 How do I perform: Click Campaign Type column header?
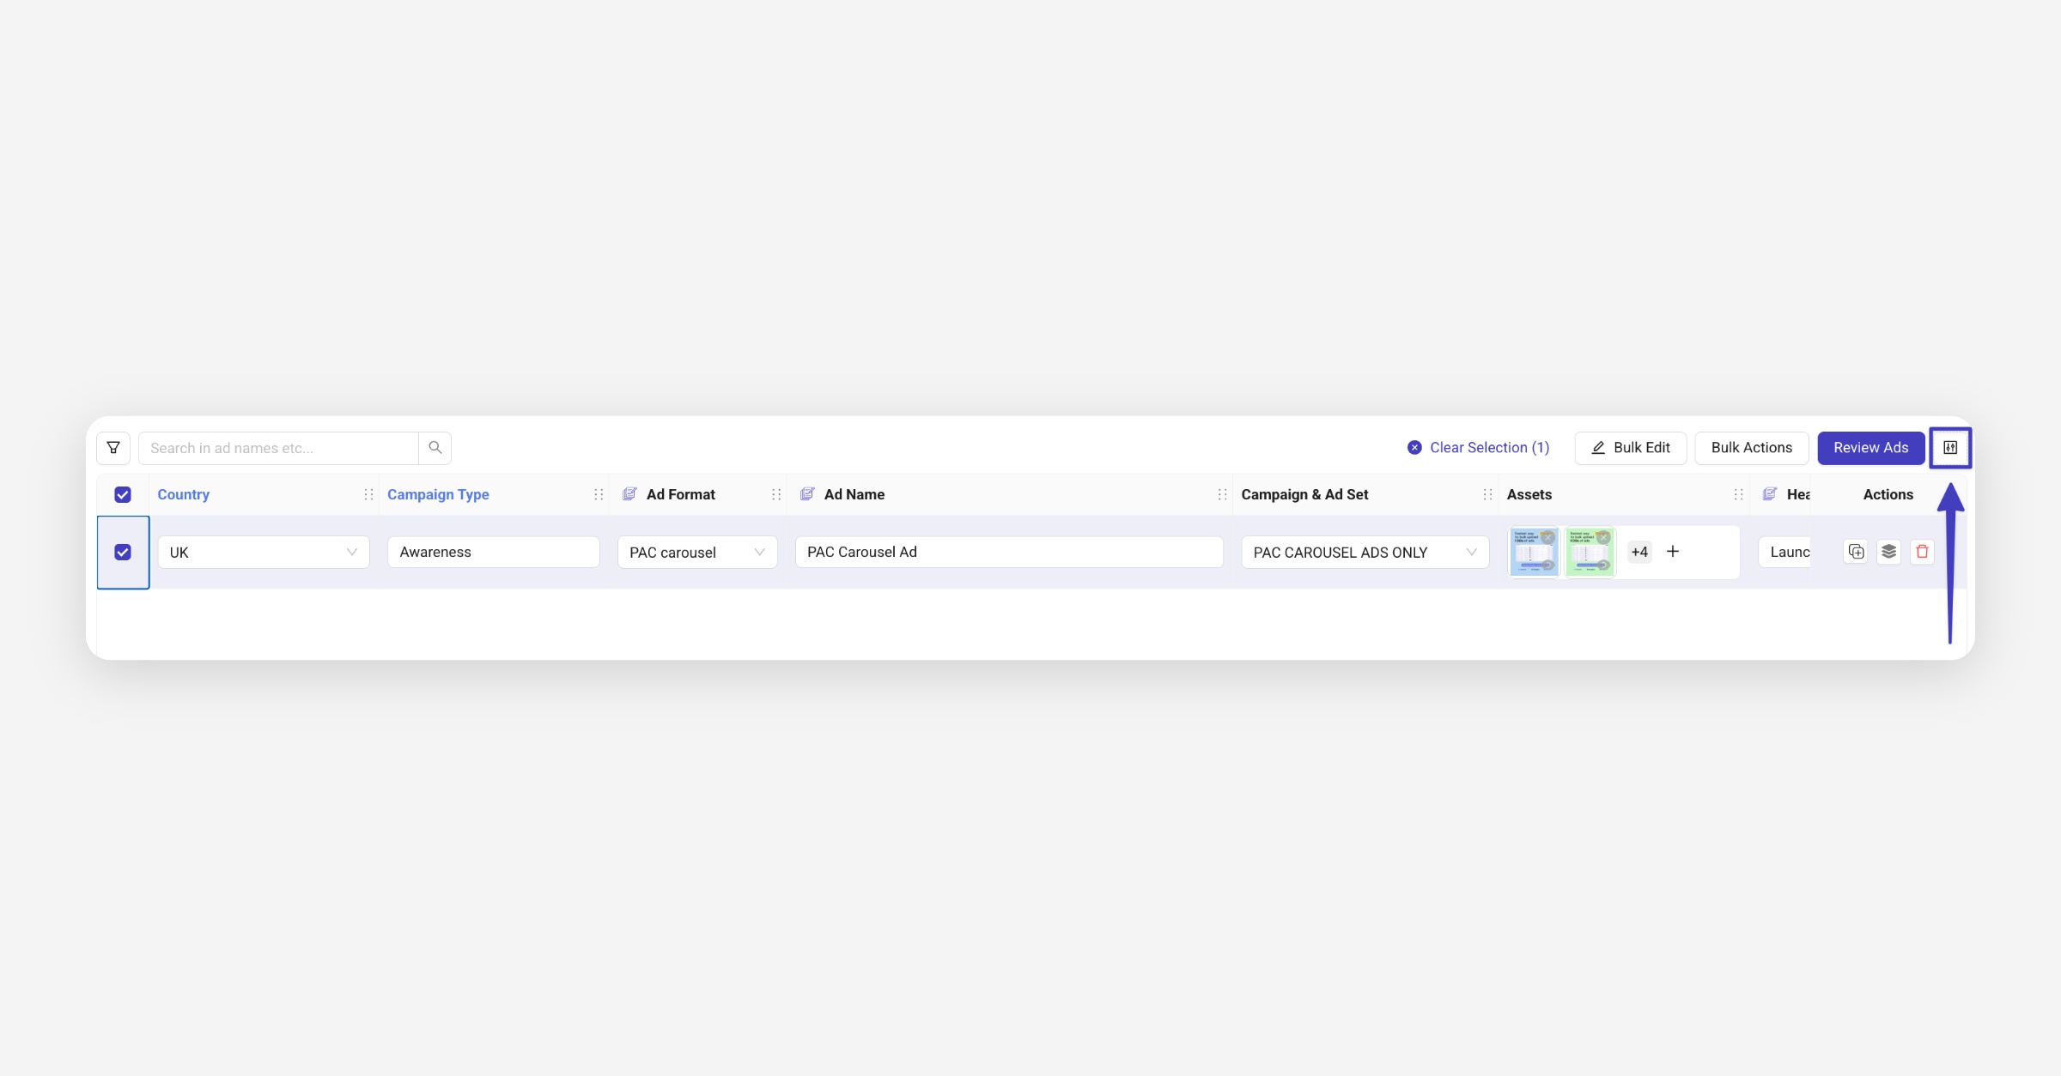point(438,495)
